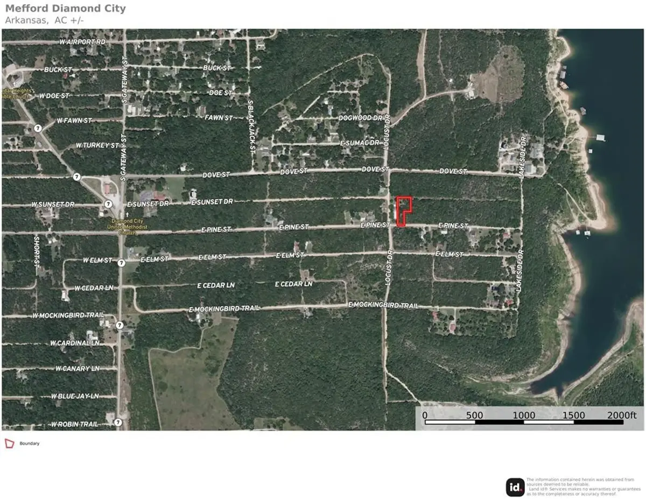Click the W Cardinal Ln label
This screenshot has width=646, height=499.
pos(75,343)
